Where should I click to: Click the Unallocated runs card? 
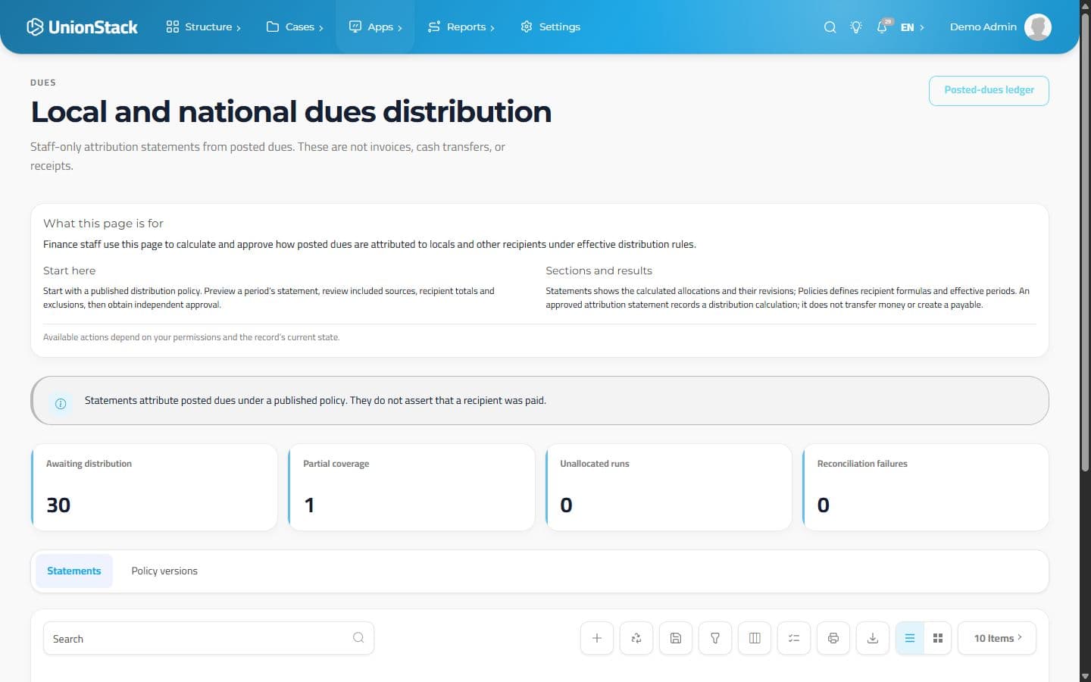click(668, 487)
